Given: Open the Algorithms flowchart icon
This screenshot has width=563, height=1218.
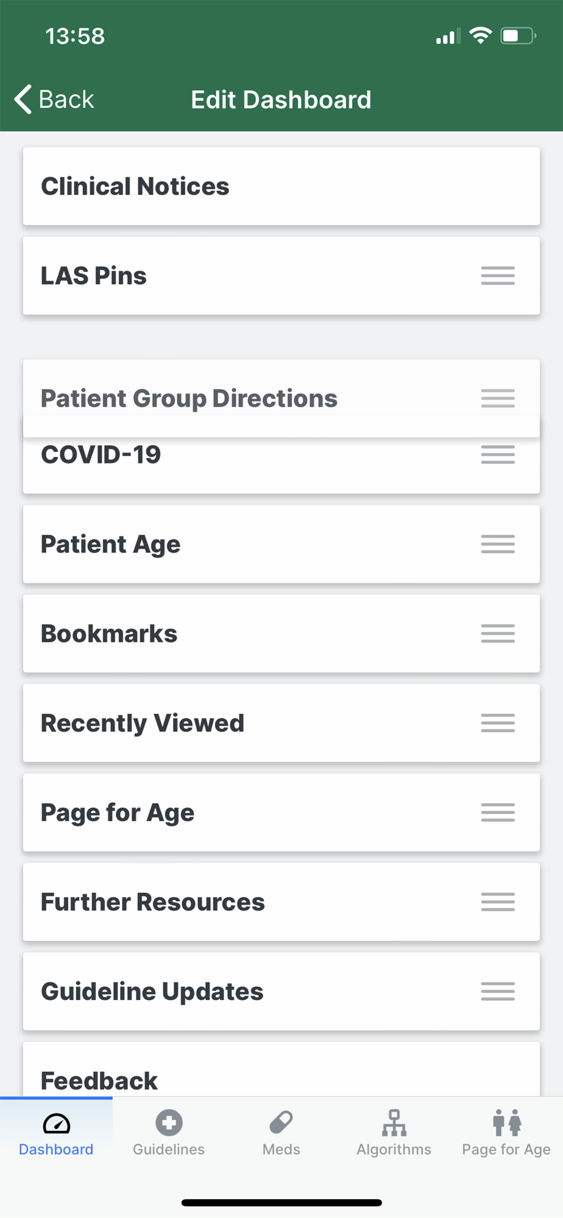Looking at the screenshot, I should click(394, 1122).
